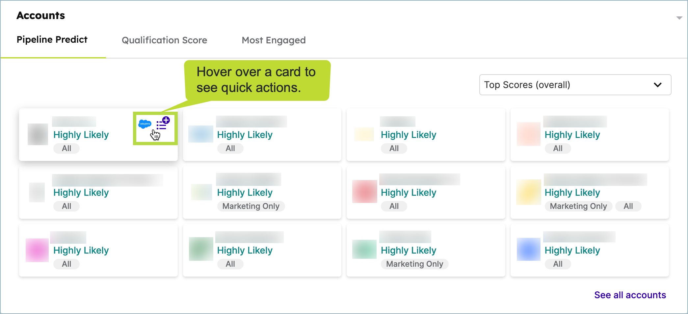
Task: Expand the Top Scores filter chevron
Action: point(658,85)
